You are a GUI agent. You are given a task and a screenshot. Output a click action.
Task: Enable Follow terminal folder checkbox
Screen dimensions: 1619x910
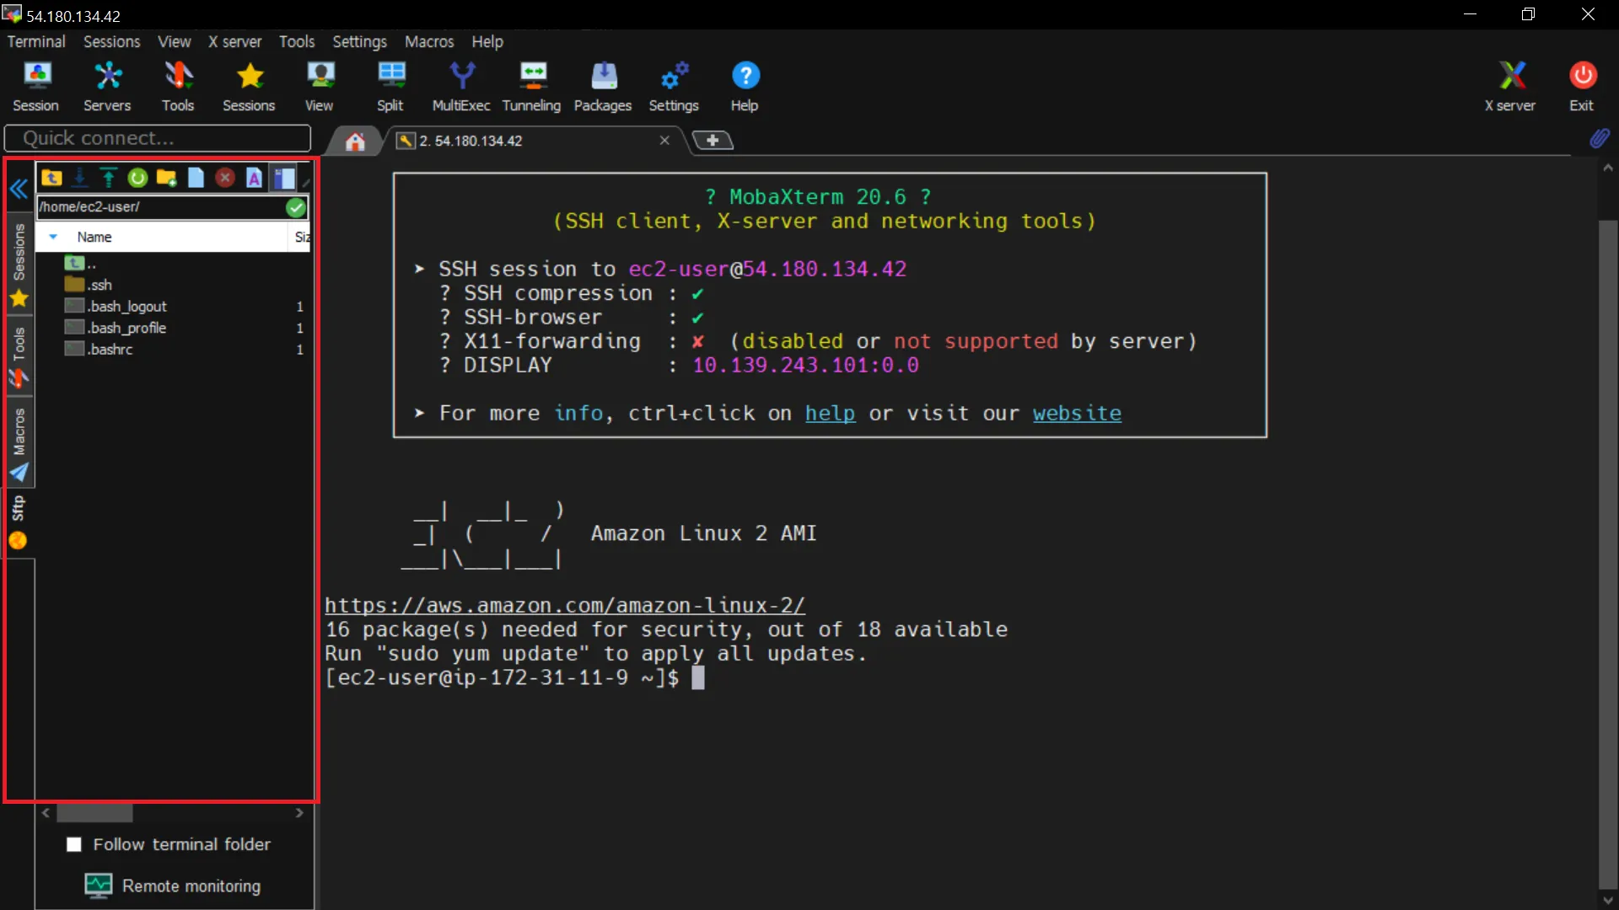coord(74,844)
